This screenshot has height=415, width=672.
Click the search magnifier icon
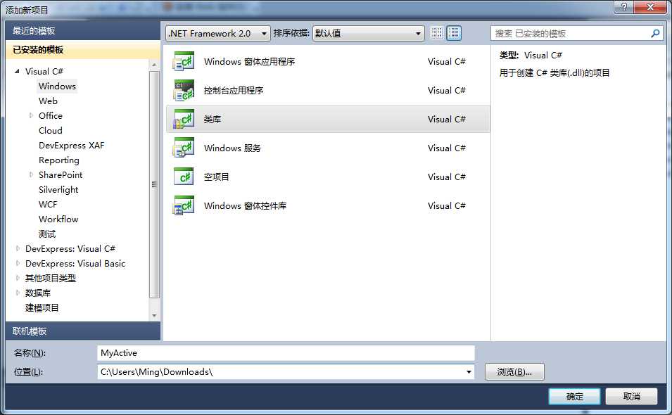[655, 33]
